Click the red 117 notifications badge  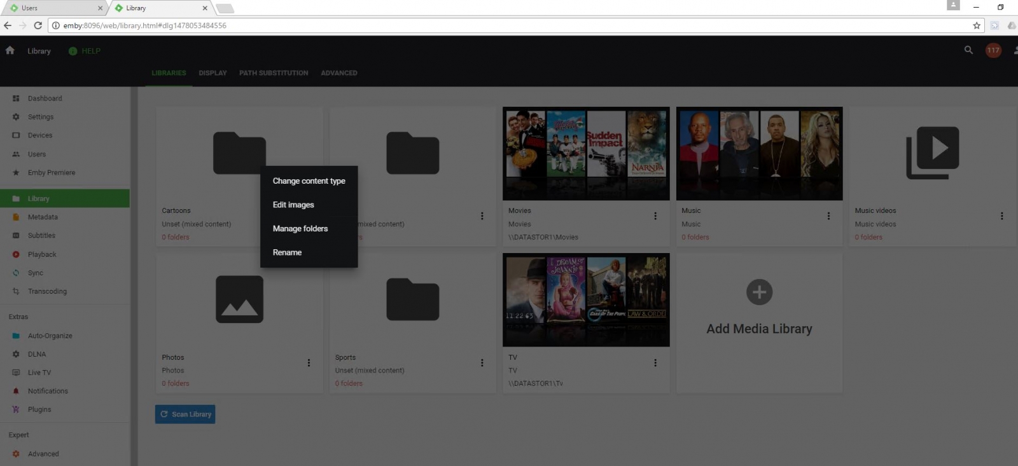(x=993, y=50)
